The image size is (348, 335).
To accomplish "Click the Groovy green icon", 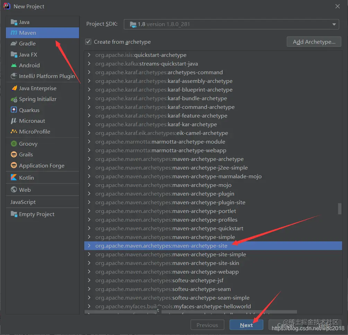I will (14, 144).
